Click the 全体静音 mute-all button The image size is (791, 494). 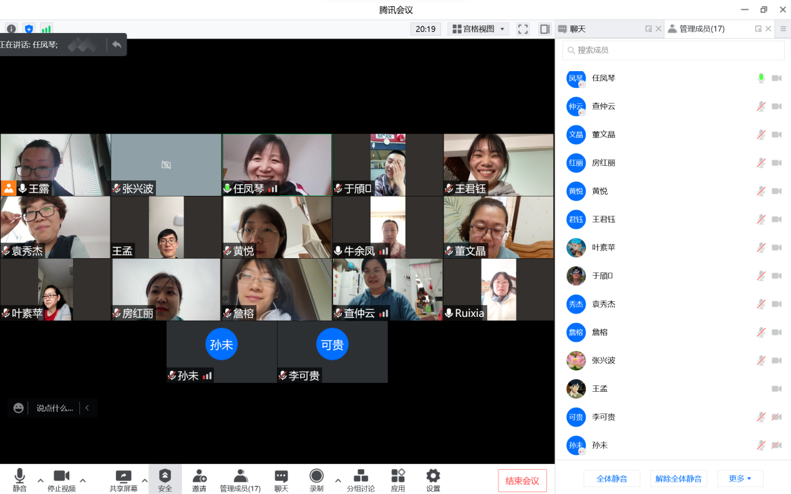click(611, 479)
